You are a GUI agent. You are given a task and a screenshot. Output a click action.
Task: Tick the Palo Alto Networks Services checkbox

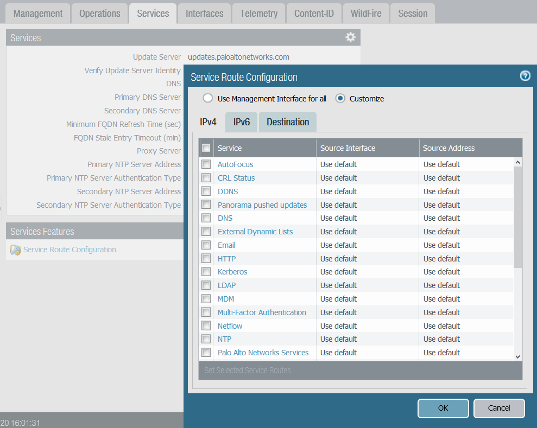pos(206,353)
